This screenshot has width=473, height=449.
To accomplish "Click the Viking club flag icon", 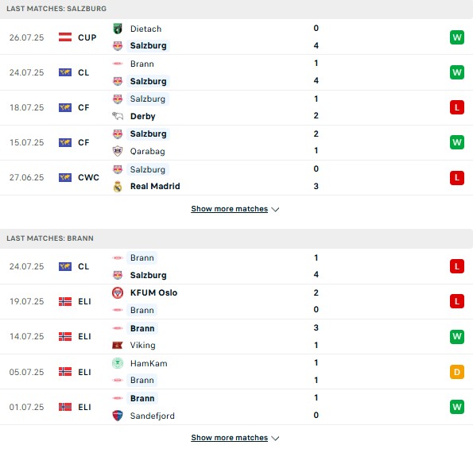I will (x=118, y=345).
